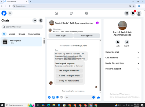145x107 pixels.
Task: Mute the conversation with bell icon
Action: [x=118, y=42]
